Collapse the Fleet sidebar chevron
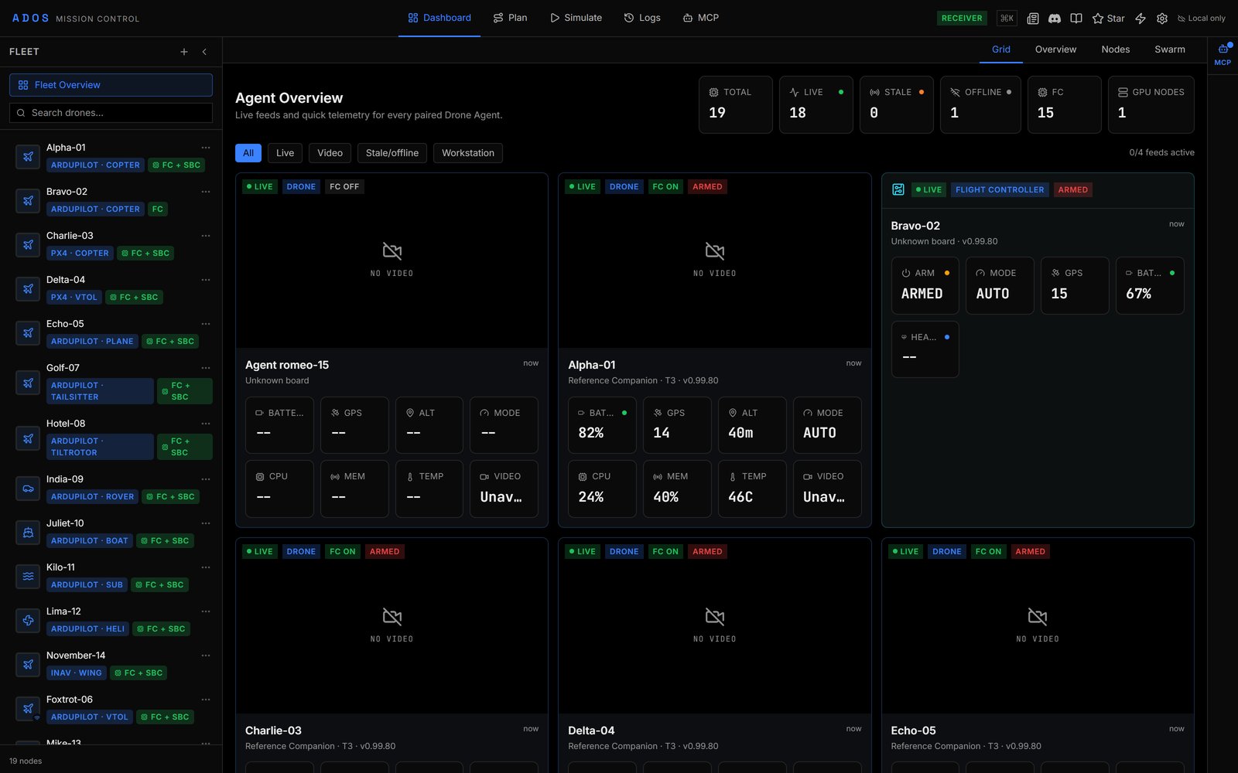This screenshot has height=773, width=1238. 204,52
